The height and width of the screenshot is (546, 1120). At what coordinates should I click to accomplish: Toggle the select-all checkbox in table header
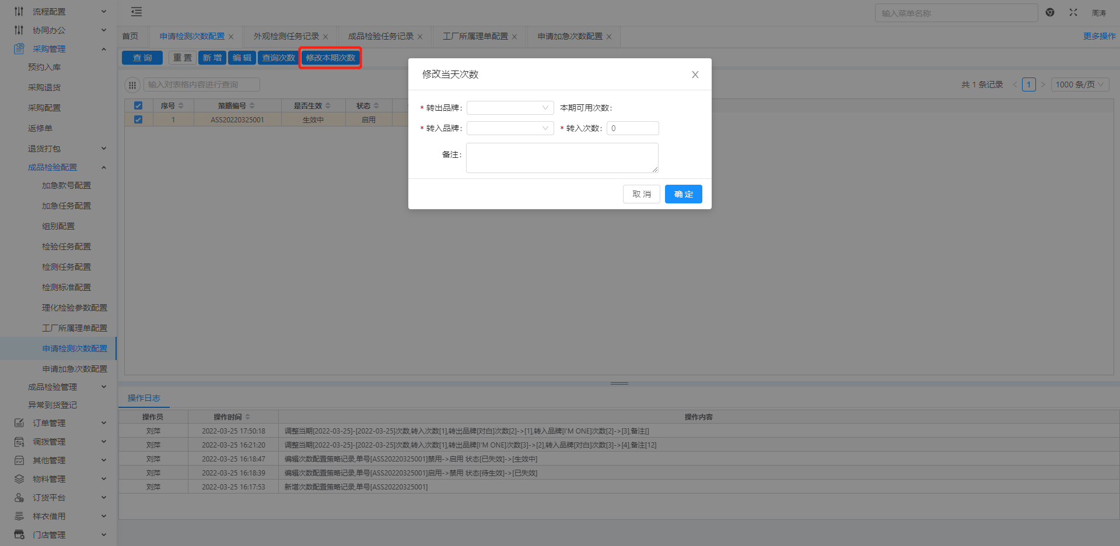138,105
